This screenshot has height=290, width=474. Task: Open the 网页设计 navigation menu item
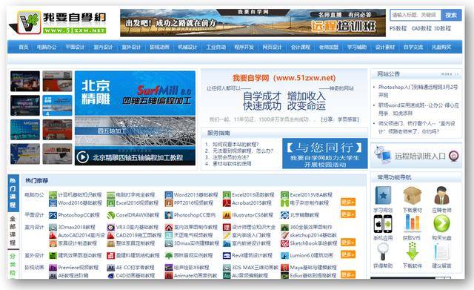click(272, 47)
